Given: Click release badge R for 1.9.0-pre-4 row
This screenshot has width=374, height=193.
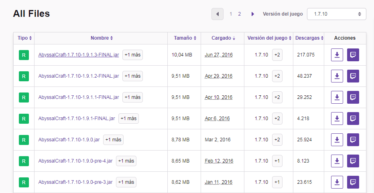Looking at the screenshot, I should pyautogui.click(x=24, y=161).
